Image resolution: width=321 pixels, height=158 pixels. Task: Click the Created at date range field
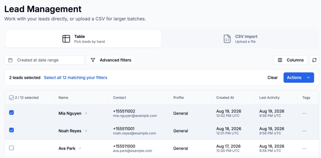pyautogui.click(x=45, y=60)
